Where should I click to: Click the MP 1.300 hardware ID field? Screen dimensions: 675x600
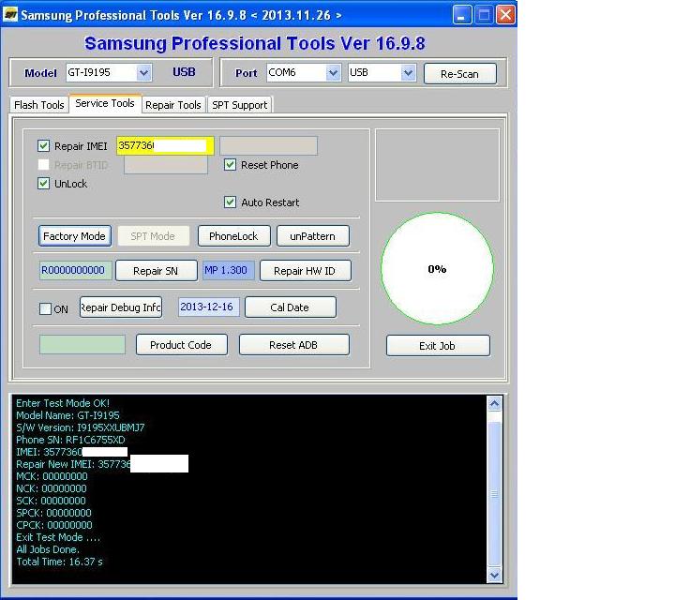click(228, 270)
